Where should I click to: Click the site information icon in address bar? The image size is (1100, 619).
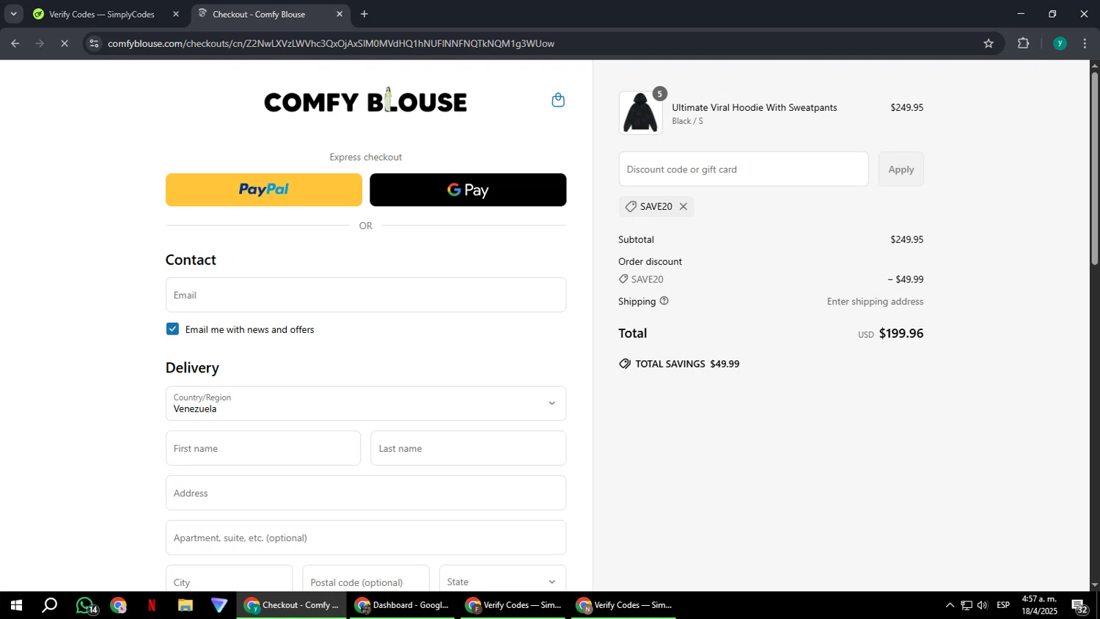click(x=94, y=43)
